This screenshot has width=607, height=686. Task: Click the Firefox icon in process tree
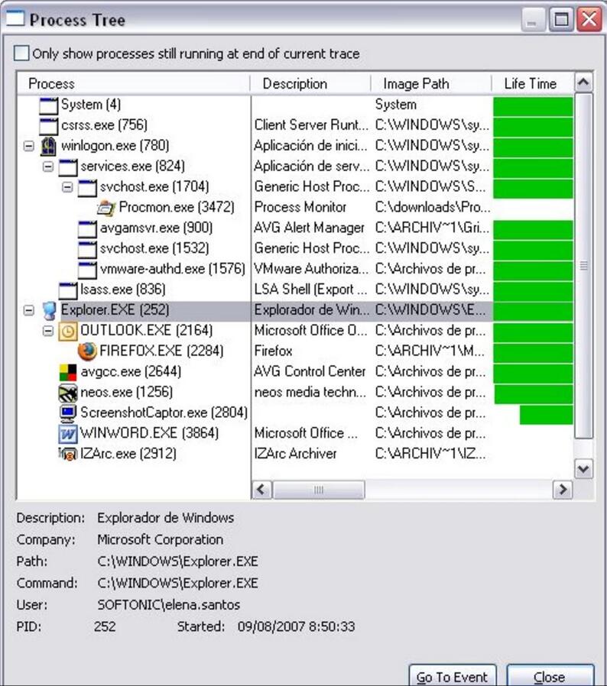click(88, 351)
